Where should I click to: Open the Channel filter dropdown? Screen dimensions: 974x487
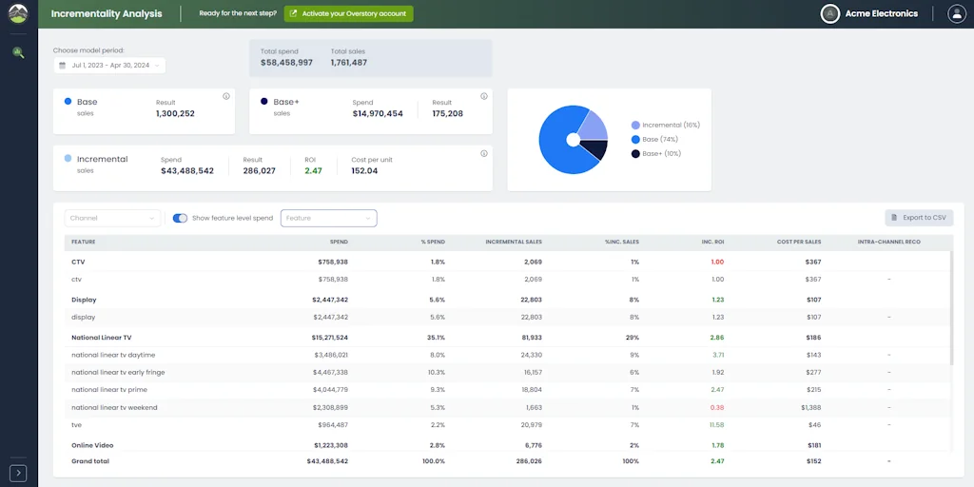(x=112, y=218)
